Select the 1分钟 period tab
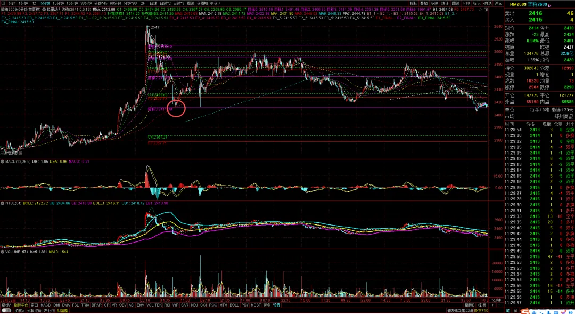 pos(23,3)
